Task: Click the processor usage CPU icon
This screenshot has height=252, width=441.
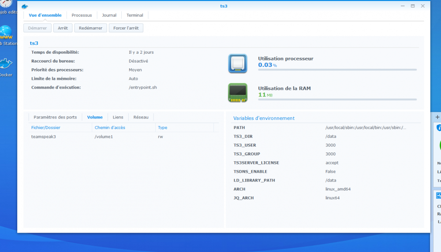Action: [x=238, y=63]
